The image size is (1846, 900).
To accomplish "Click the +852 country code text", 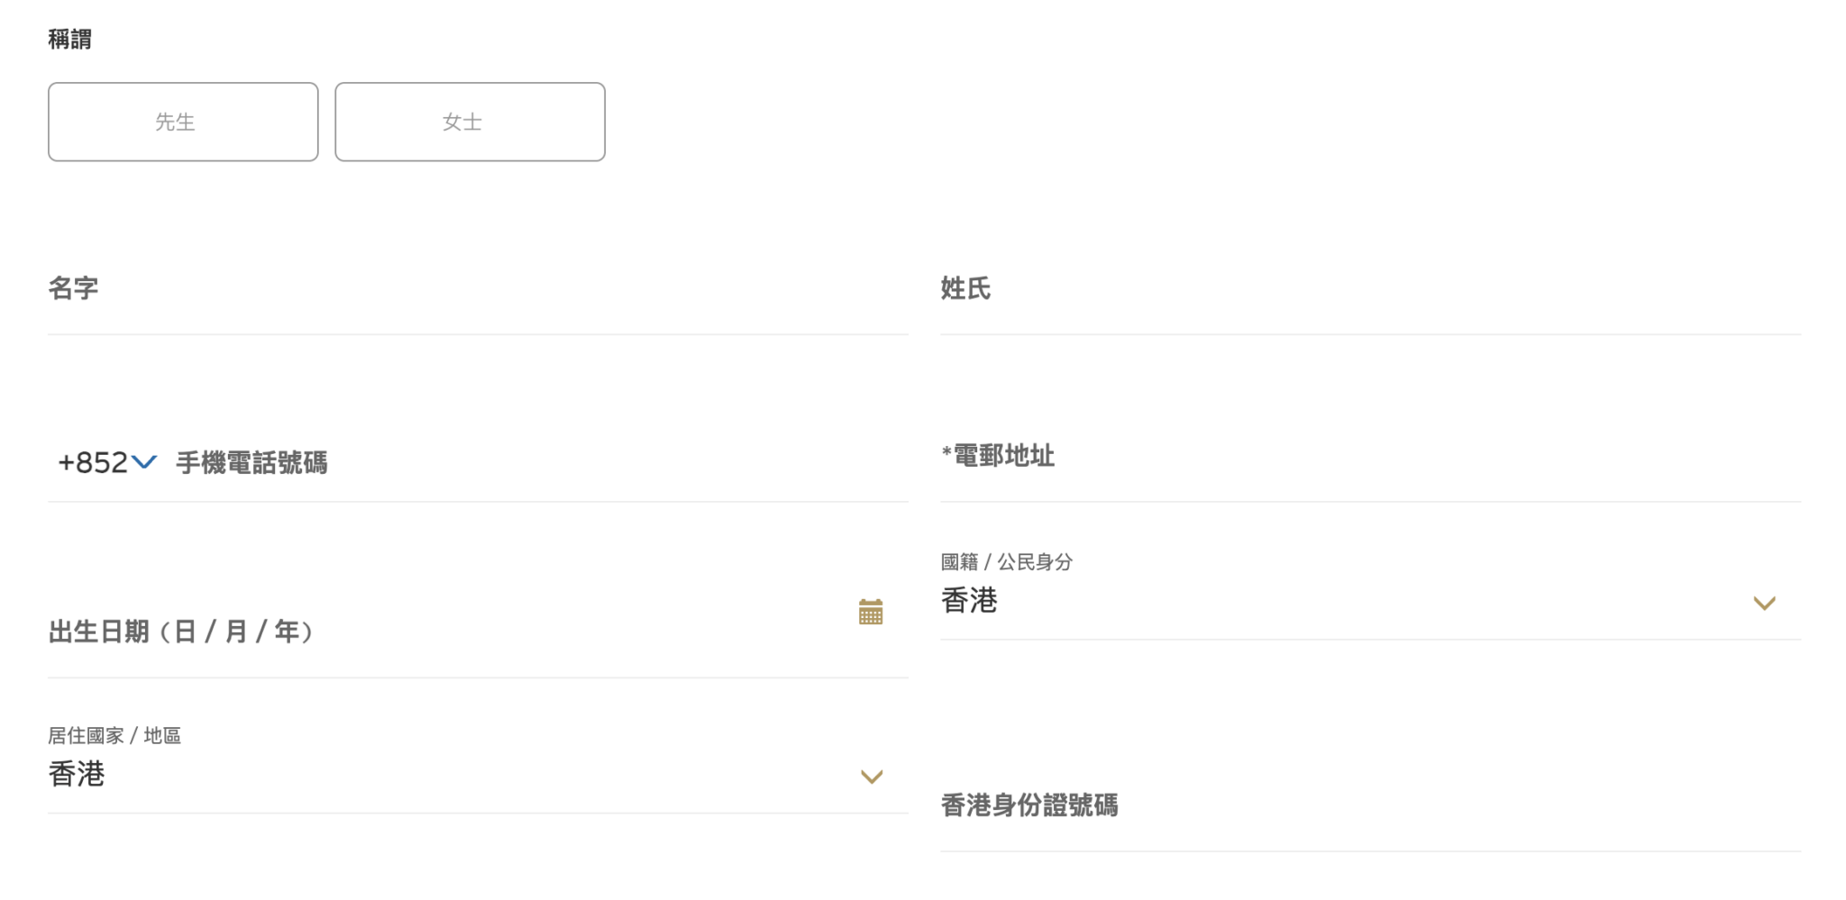I will coord(93,462).
